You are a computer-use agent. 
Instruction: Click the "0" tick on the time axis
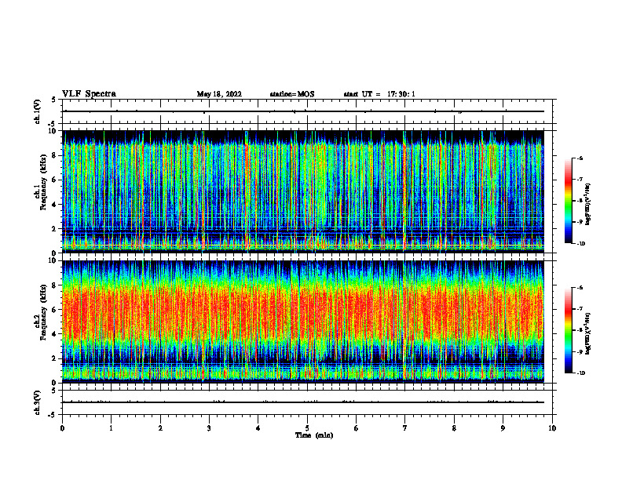[62, 428]
